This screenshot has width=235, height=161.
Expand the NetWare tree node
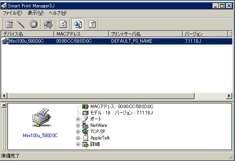click(78, 125)
